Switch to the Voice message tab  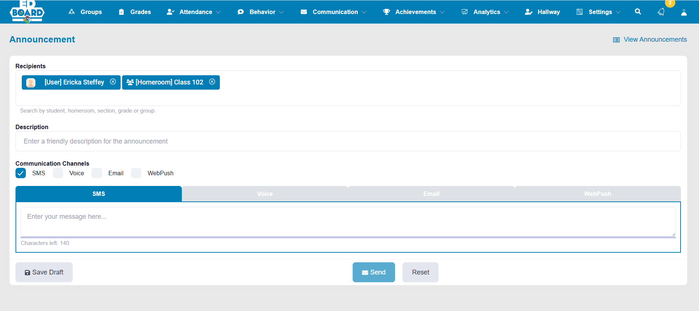265,194
